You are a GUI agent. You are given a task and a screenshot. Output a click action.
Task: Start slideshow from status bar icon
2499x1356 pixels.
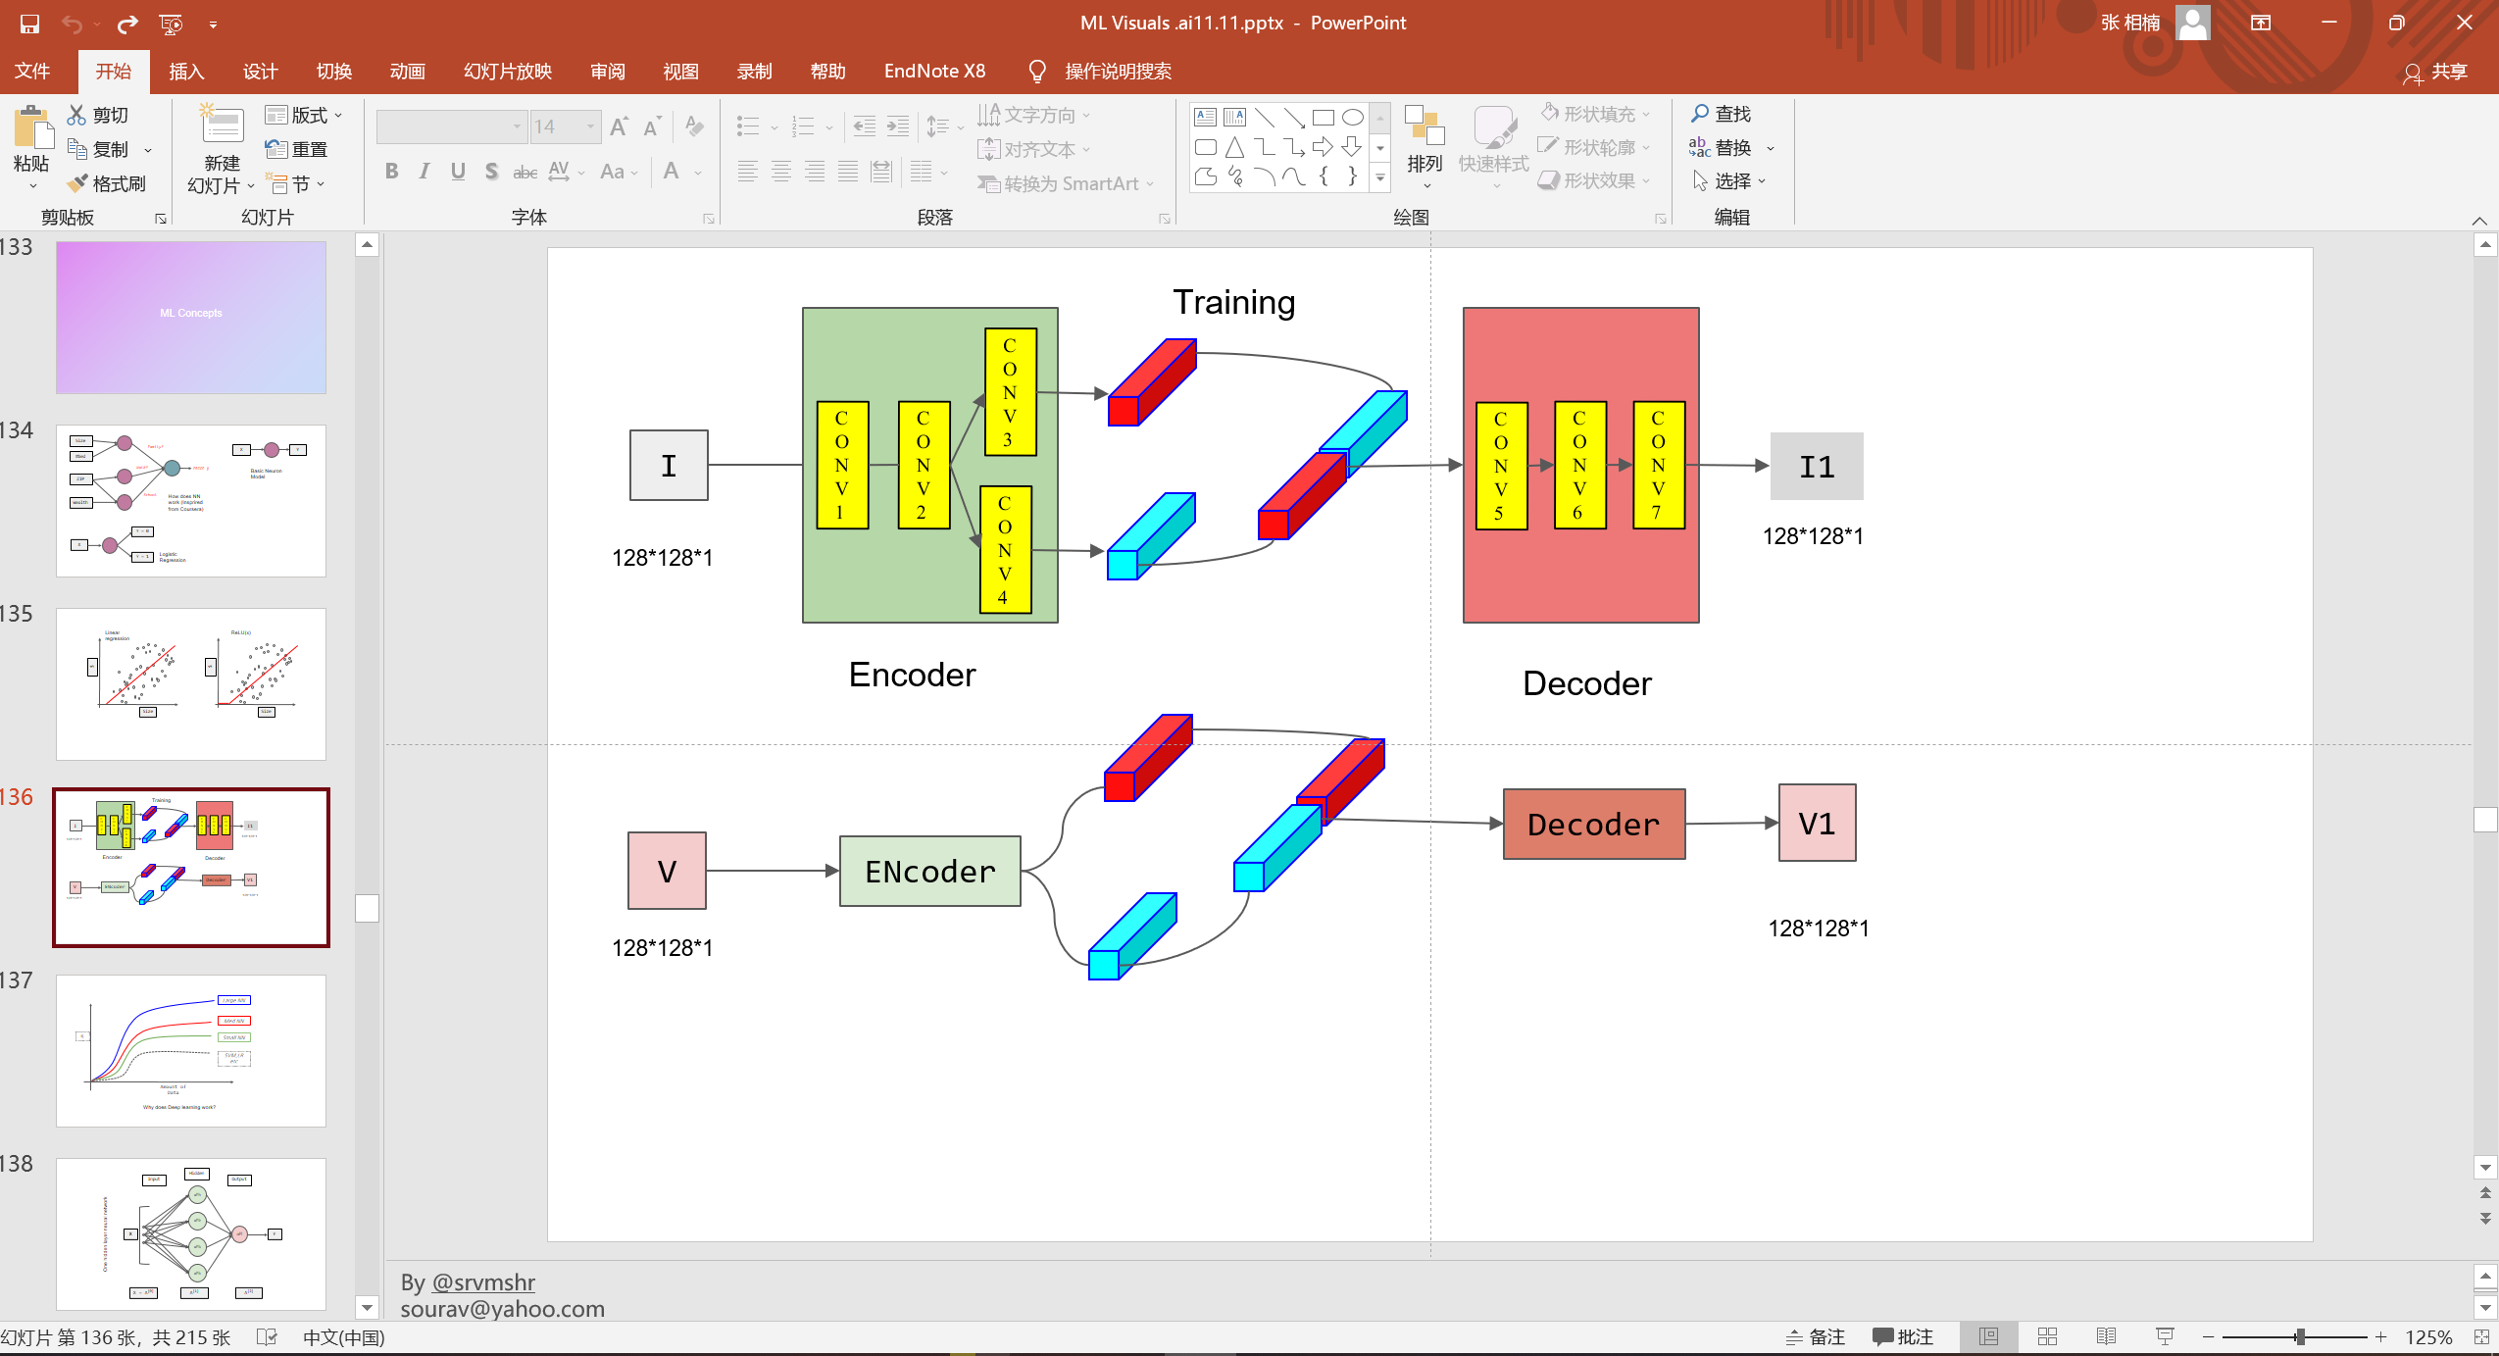click(x=2165, y=1336)
